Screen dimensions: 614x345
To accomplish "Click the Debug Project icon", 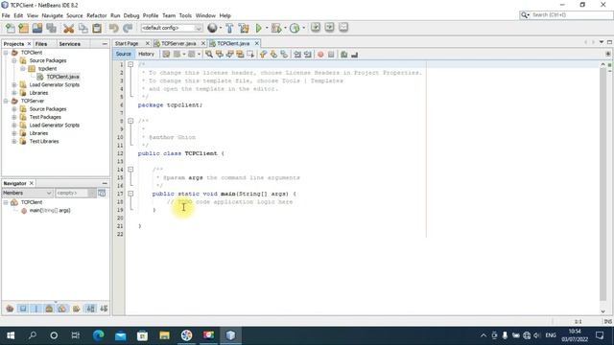I will pos(276,28).
